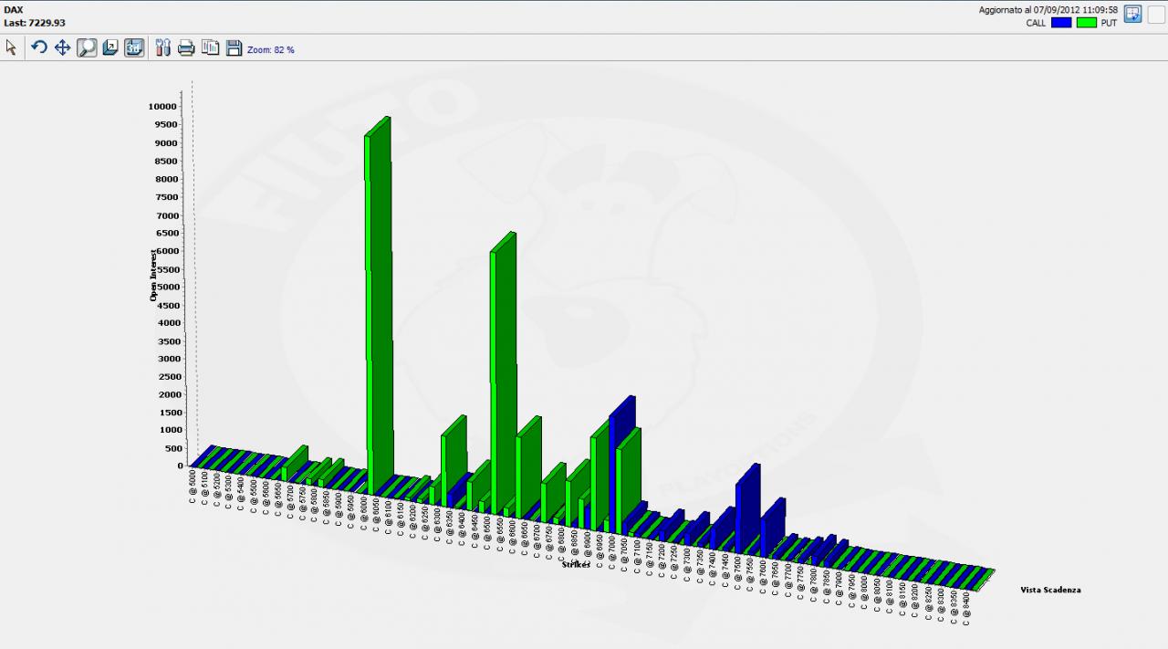Screen dimensions: 1168x649
Task: Click the undo rotation arrow icon
Action: pyautogui.click(x=39, y=47)
